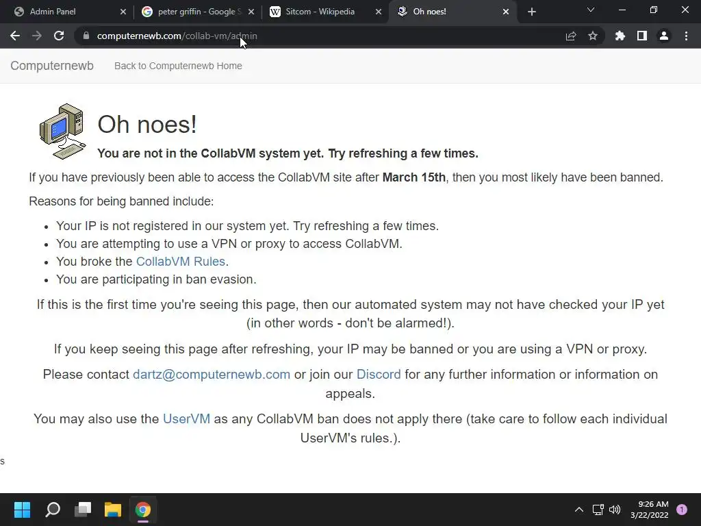Open the Windows Start menu

click(23, 510)
